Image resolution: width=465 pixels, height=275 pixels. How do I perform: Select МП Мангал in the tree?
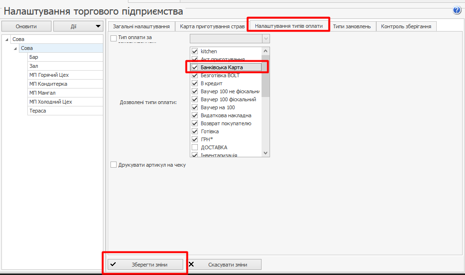[x=42, y=93]
